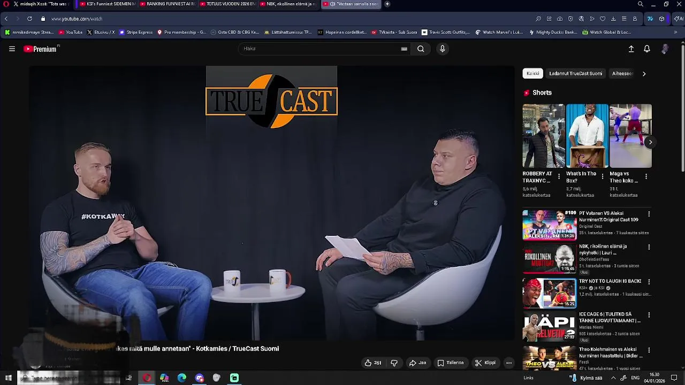Switch to TOTUUS VUODEN 2026 browser tab
The height and width of the screenshot is (385, 685).
click(227, 4)
